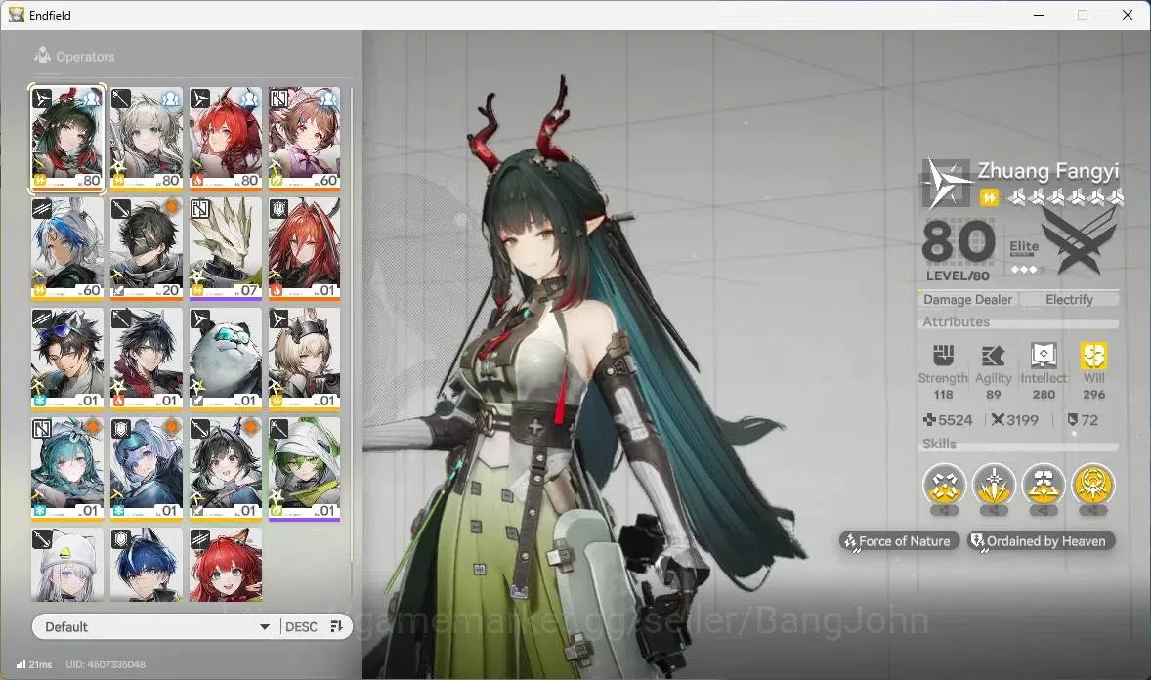The height and width of the screenshot is (680, 1151).
Task: Select the dark-blue-haired operator in bottom row
Action: click(147, 565)
